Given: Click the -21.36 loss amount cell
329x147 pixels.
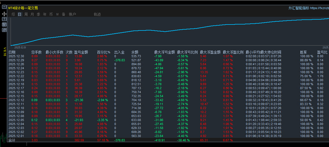Looking at the screenshot, I should tap(79, 100).
